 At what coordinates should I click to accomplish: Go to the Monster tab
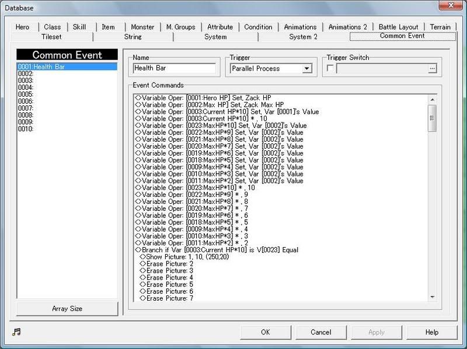pyautogui.click(x=142, y=27)
